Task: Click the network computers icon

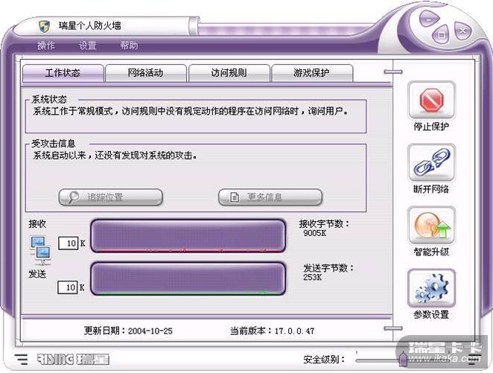Action: (x=40, y=249)
